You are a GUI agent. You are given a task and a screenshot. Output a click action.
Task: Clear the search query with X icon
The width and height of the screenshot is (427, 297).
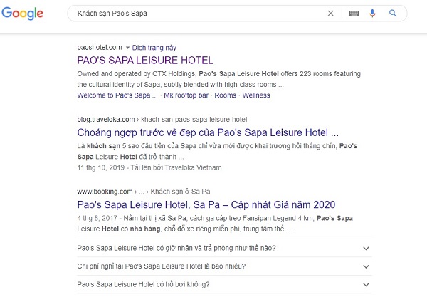click(330, 14)
